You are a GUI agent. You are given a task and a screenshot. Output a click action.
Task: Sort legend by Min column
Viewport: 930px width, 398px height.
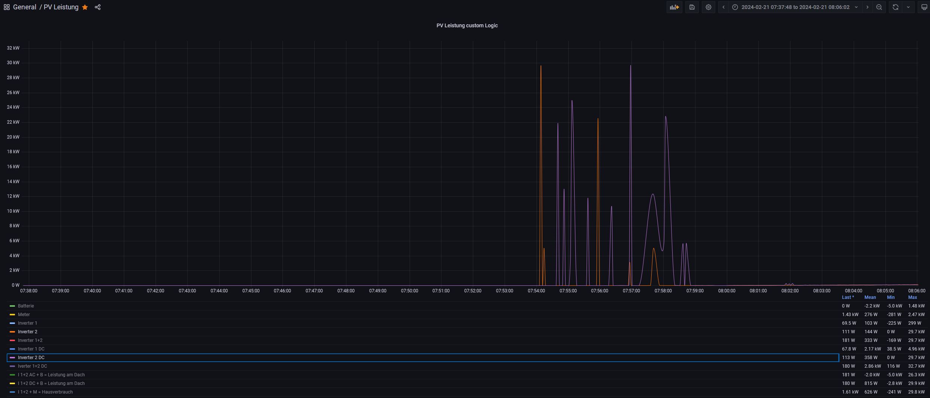890,297
